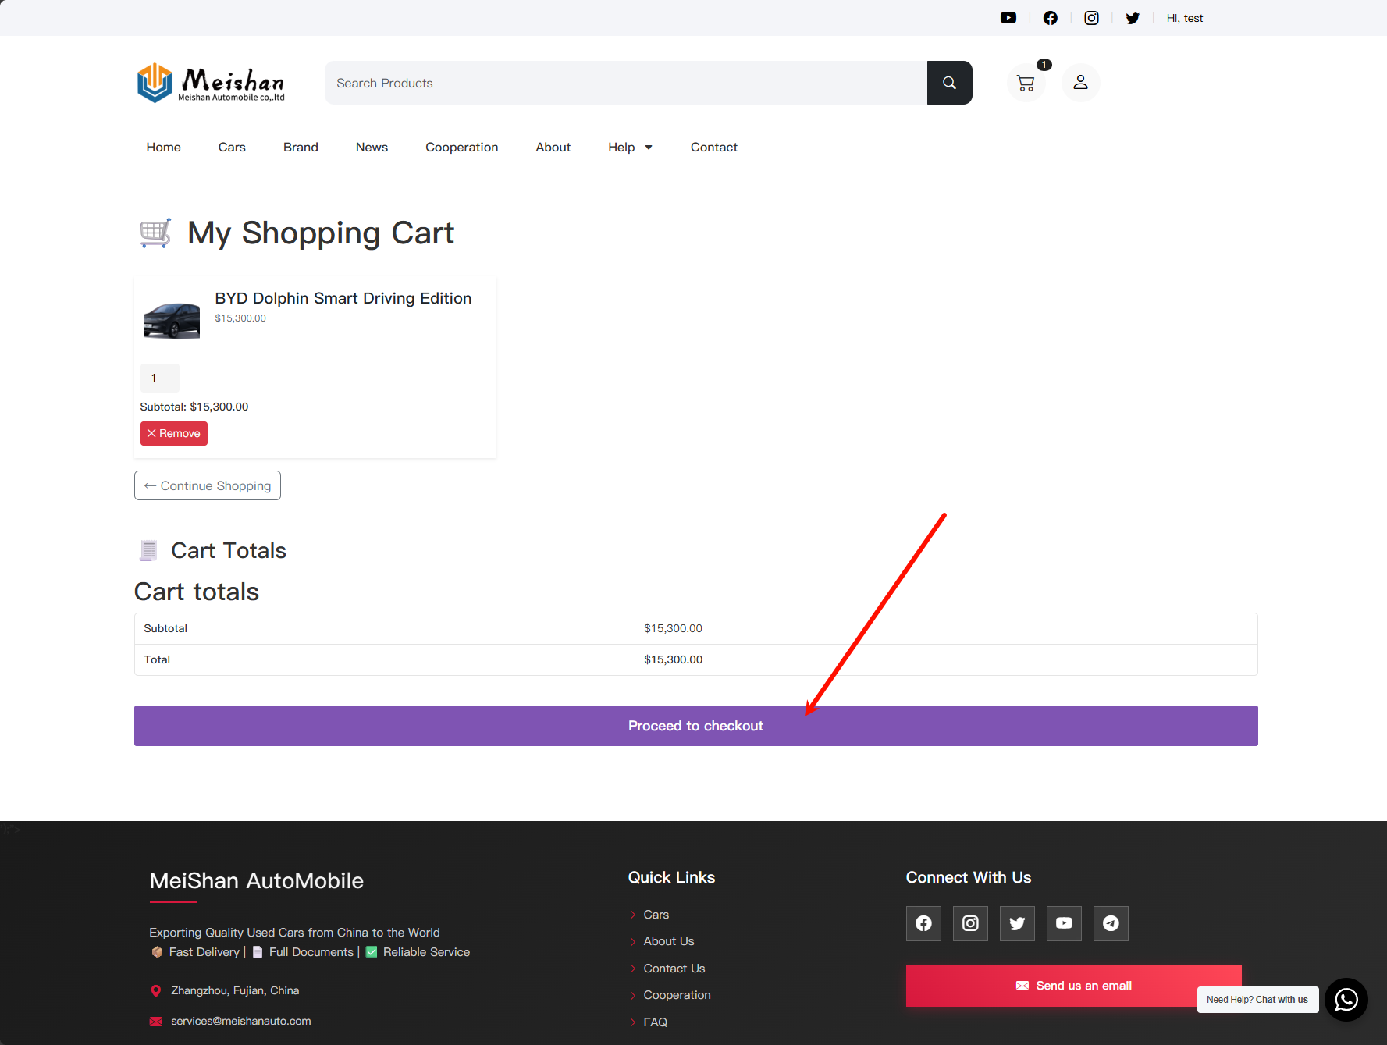
Task: Click footer Instagram icon button
Action: tap(970, 924)
